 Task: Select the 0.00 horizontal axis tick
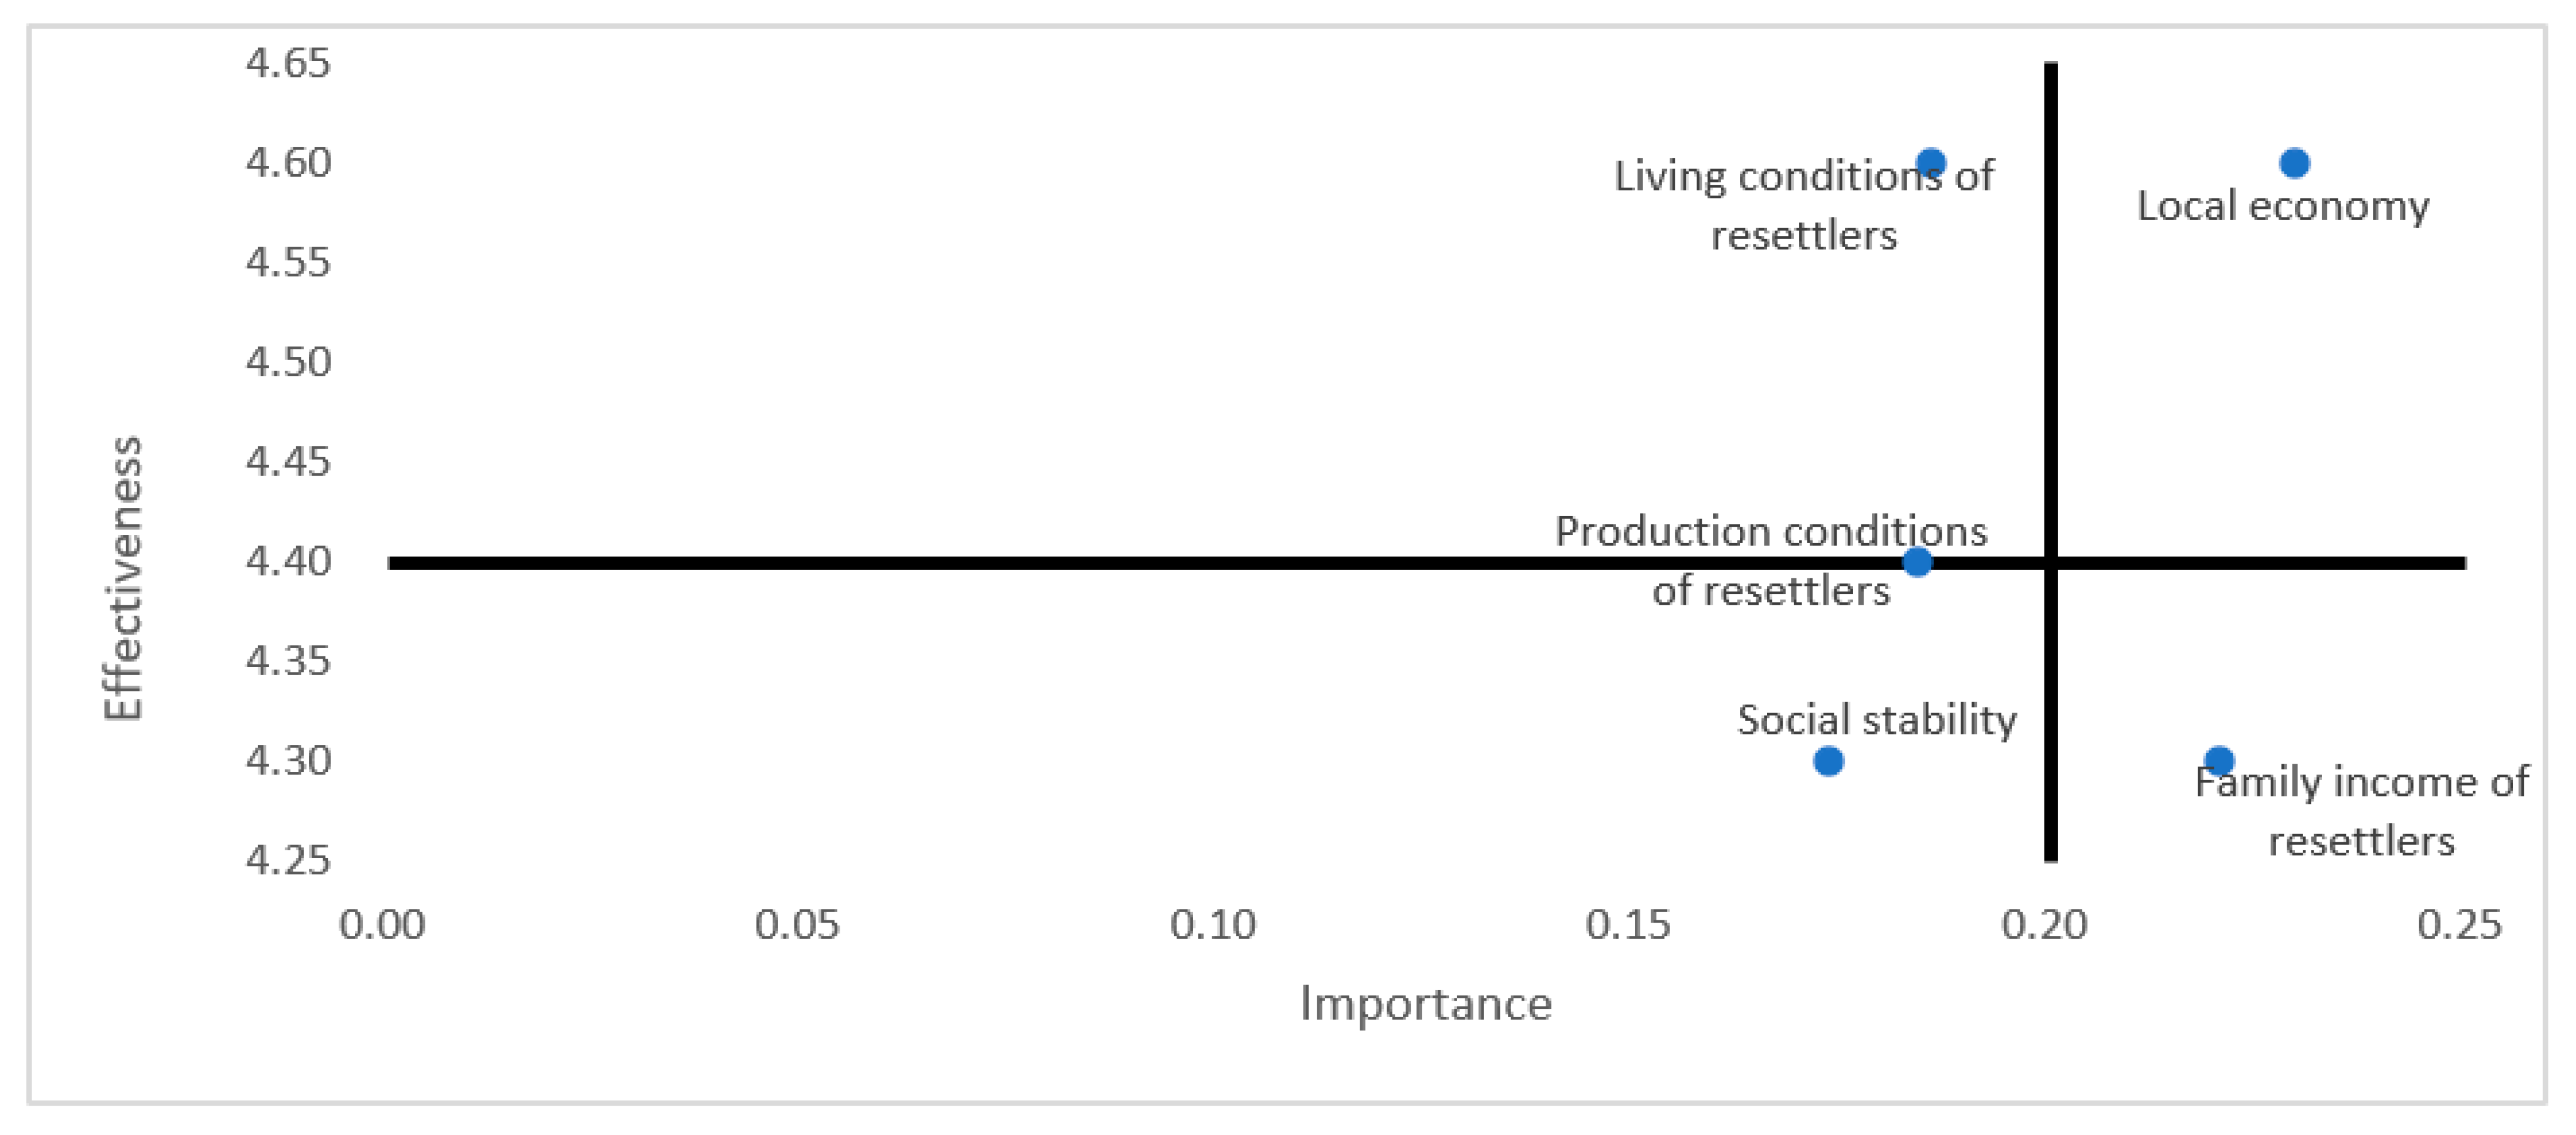[382, 925]
